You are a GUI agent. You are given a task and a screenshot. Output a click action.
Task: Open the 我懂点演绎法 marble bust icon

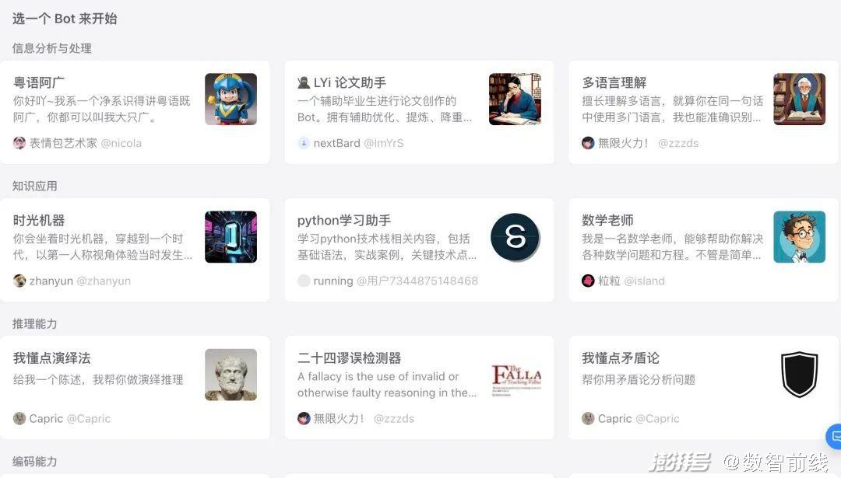[230, 375]
